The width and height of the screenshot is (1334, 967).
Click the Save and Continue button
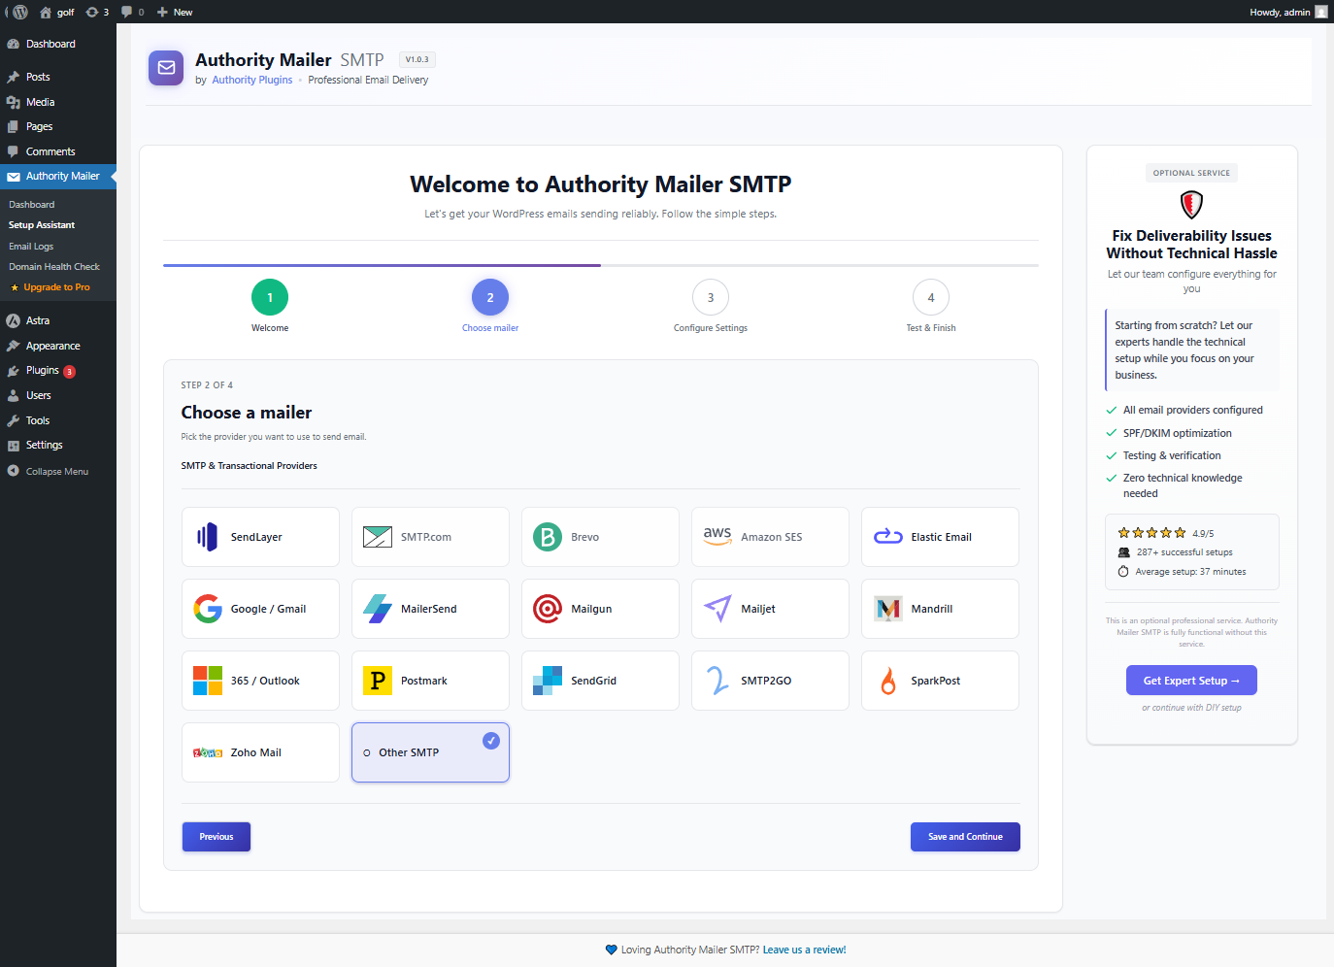[965, 836]
